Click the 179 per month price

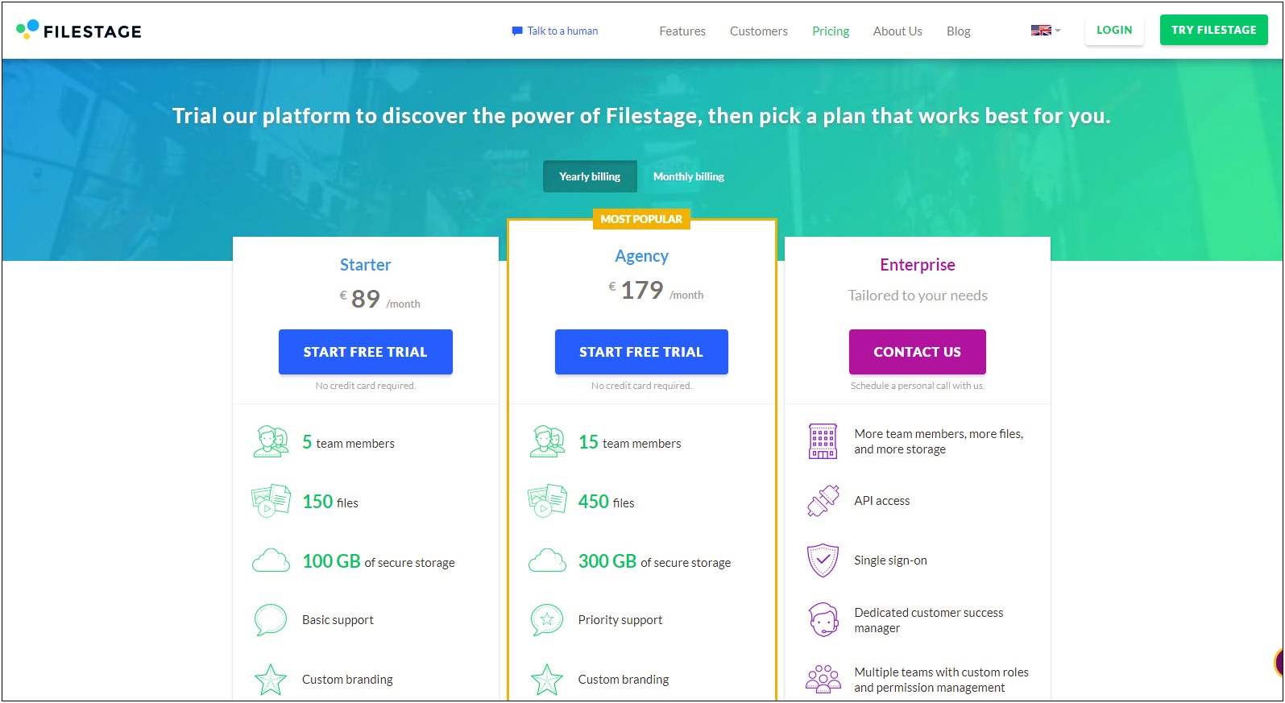click(x=656, y=291)
